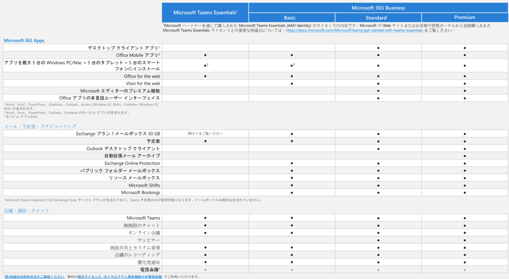This screenshot has height=279, width=509.
Task: Select the Microsoft Teams row label
Action: pyautogui.click(x=143, y=218)
